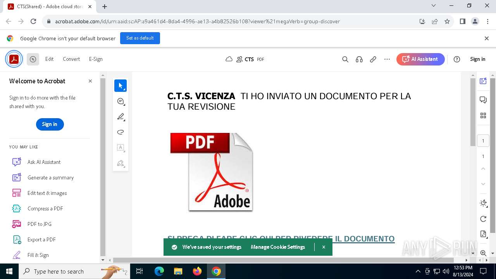Go to next page arrow

tap(483, 184)
